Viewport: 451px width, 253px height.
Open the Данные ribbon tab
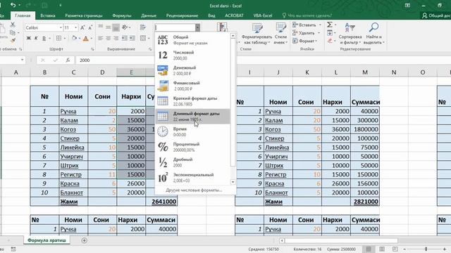(149, 15)
